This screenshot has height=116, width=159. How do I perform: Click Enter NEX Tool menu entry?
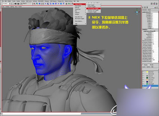(80, 17)
